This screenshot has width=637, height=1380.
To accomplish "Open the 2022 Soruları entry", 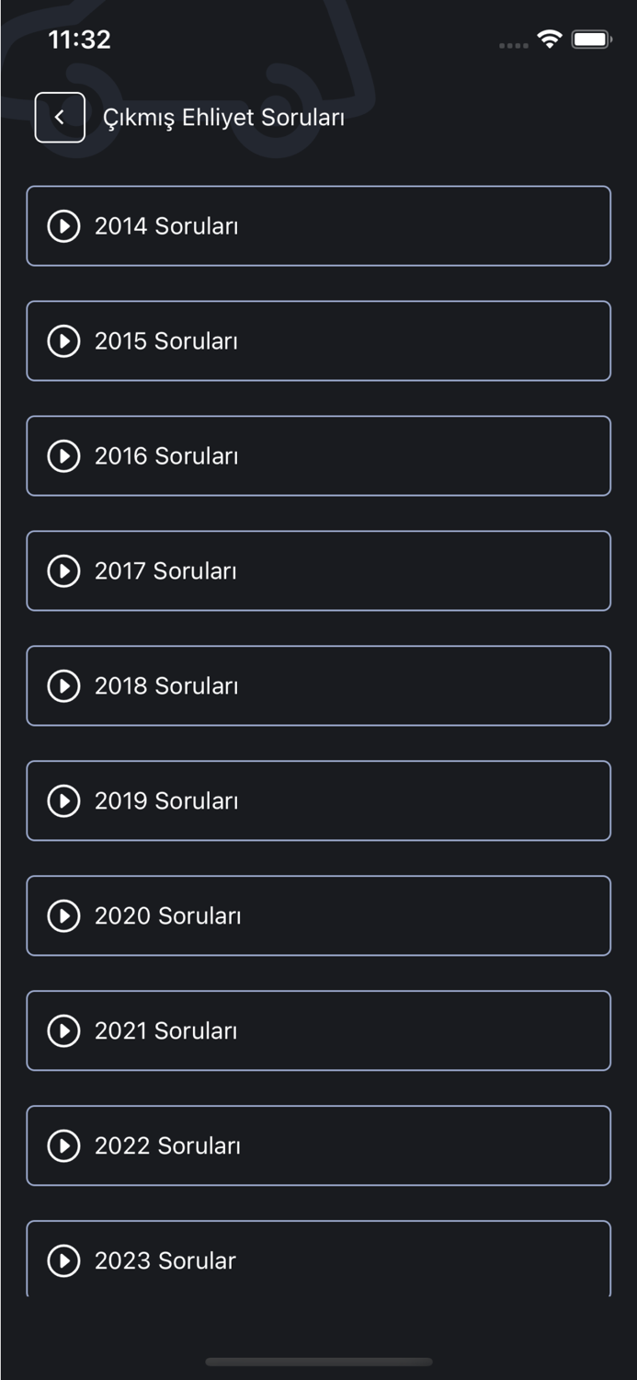I will [318, 1146].
